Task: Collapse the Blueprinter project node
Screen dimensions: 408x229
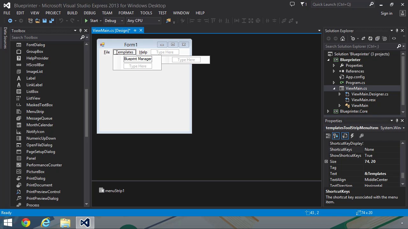Action: tap(328, 60)
